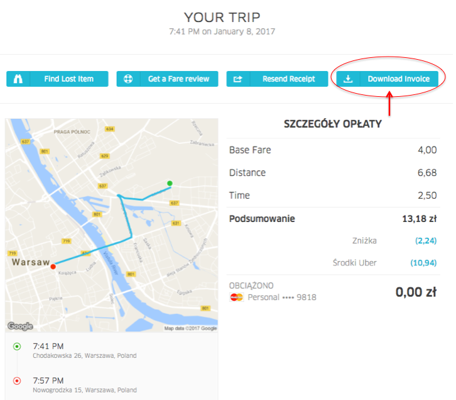Click the binoculars icon on Find Lost Item

coord(18,79)
